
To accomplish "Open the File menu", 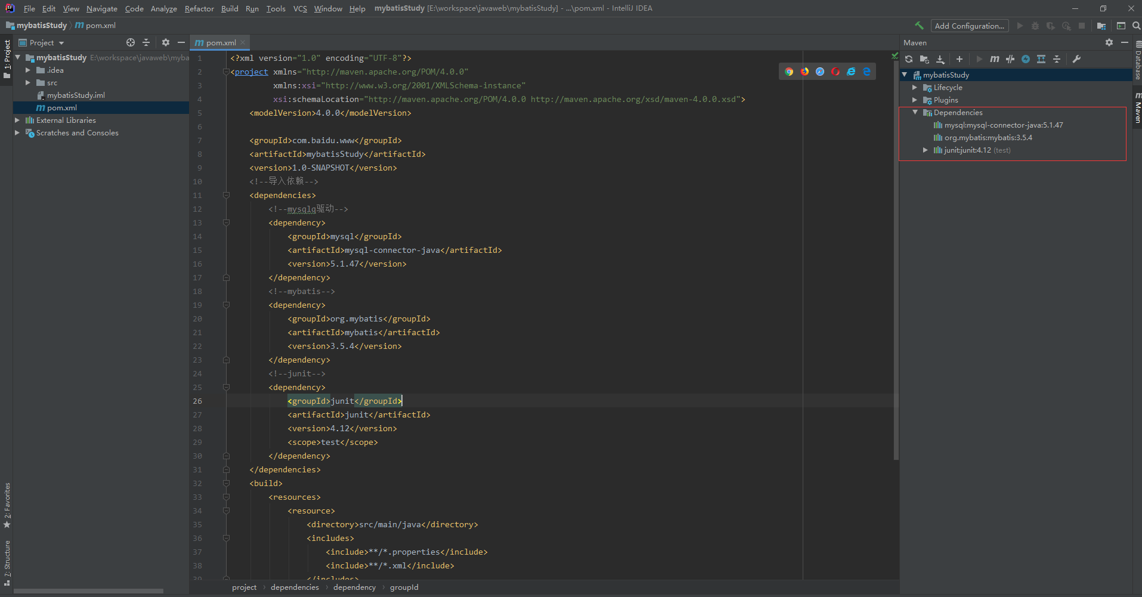I will click(x=29, y=8).
